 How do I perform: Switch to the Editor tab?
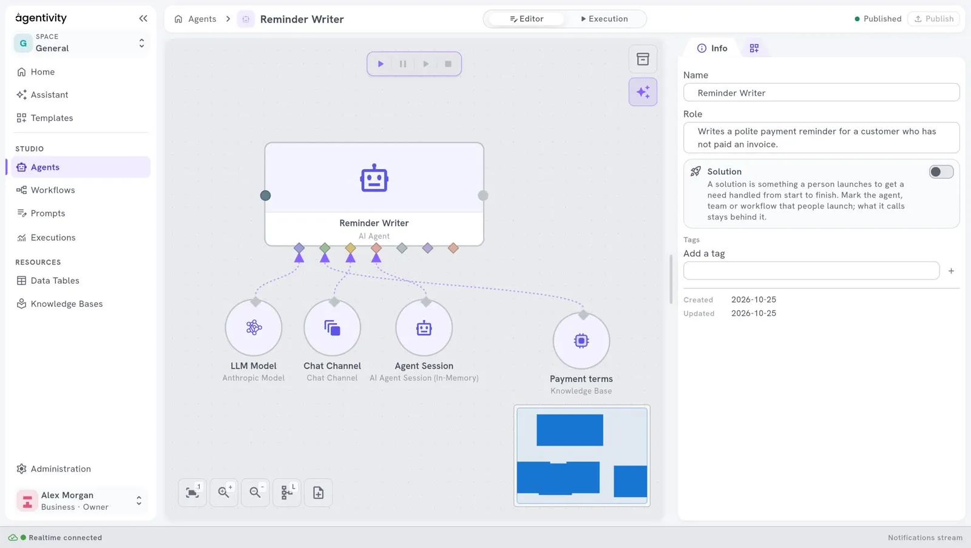(526, 19)
